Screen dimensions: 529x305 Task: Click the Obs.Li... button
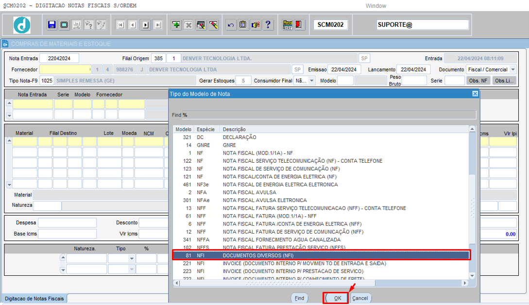[504, 81]
